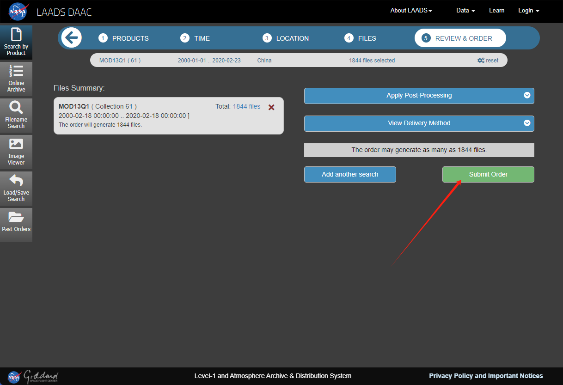Select step 5 Review & Order
The width and height of the screenshot is (563, 385).
pos(460,38)
